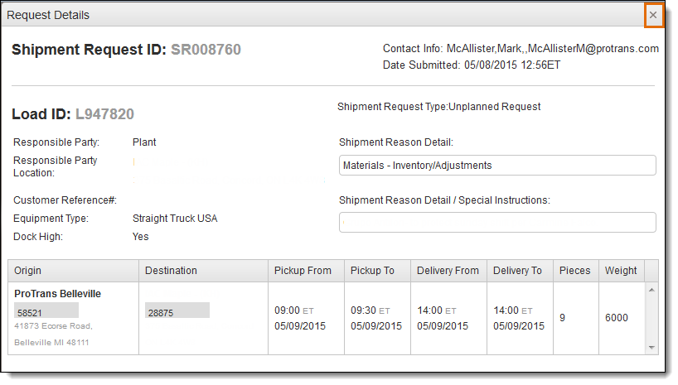Image resolution: width=678 pixels, height=385 pixels.
Task: Select the ProTrans Belleville origin cell
Action: coord(73,319)
